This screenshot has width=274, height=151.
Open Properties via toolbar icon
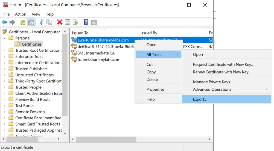coord(68,22)
